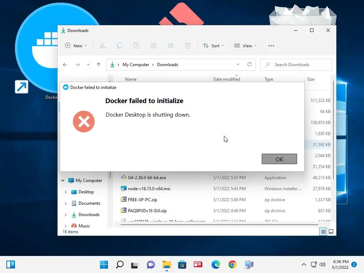Go forward with the right arrow button
Viewport: 364px width, 273px height.
coord(77,65)
